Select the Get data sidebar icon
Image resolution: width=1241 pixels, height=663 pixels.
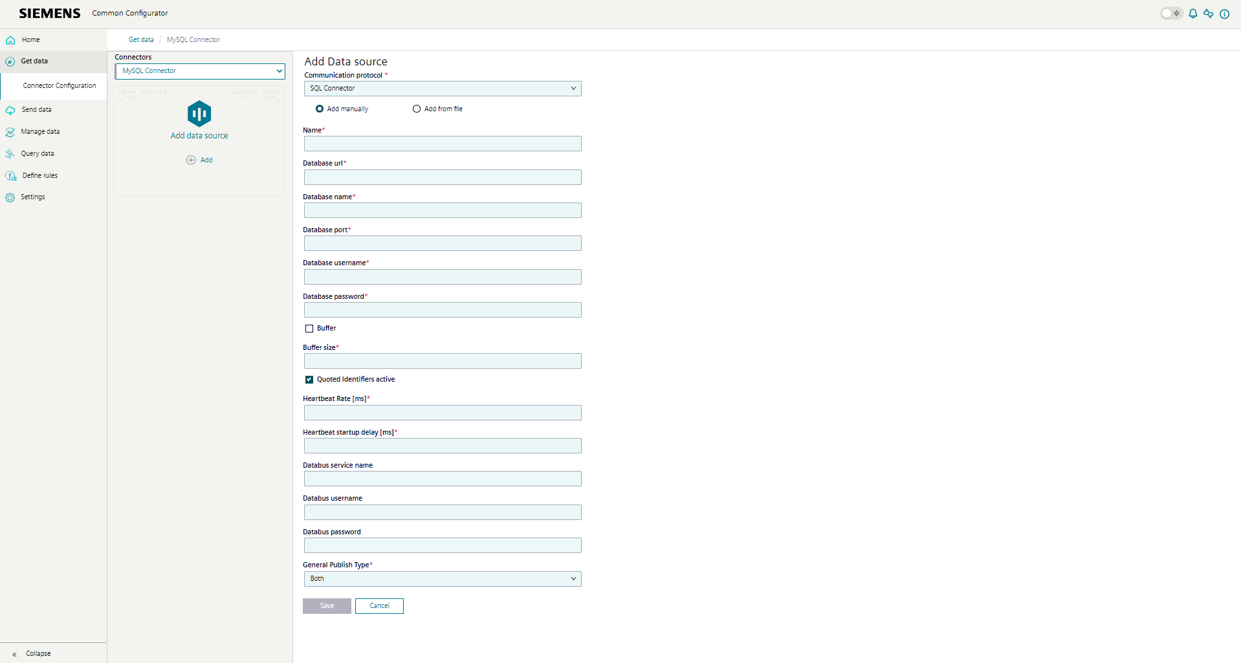tap(10, 61)
